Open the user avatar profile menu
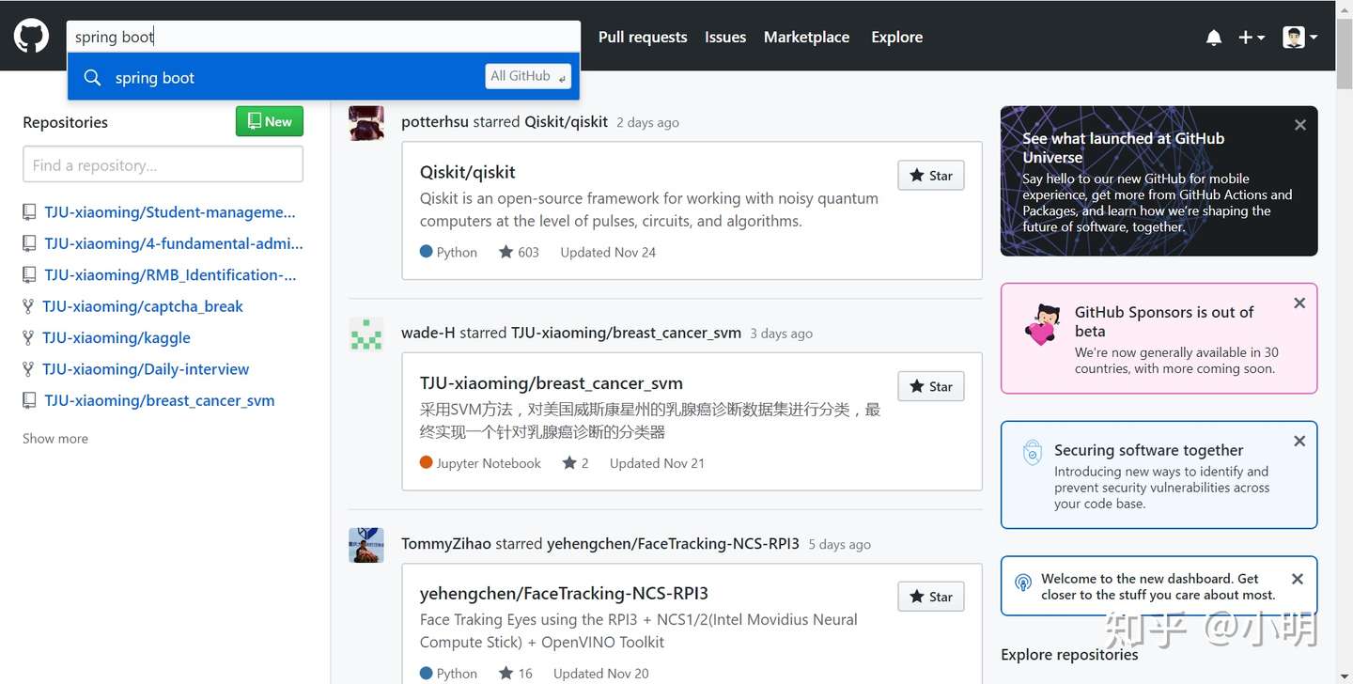The width and height of the screenshot is (1353, 684). (x=1300, y=38)
